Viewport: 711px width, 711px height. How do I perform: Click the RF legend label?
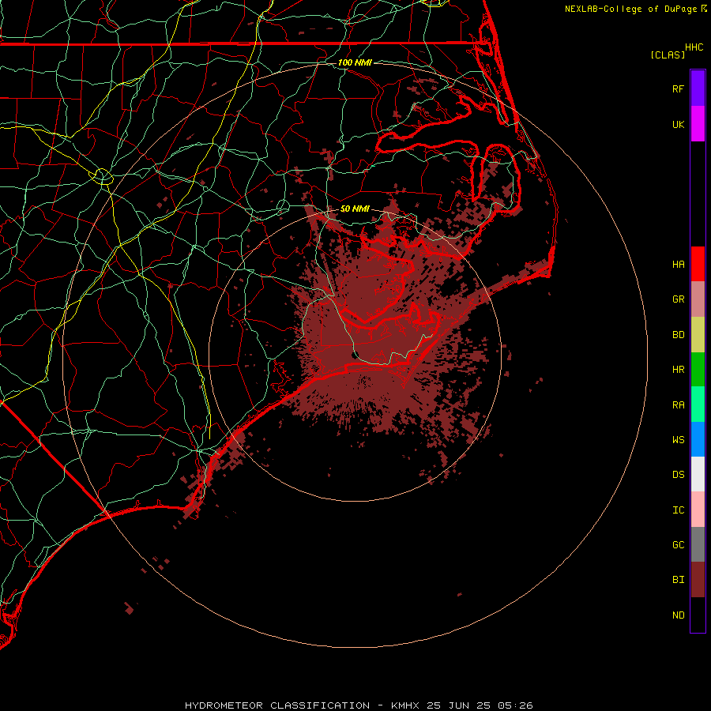678,88
